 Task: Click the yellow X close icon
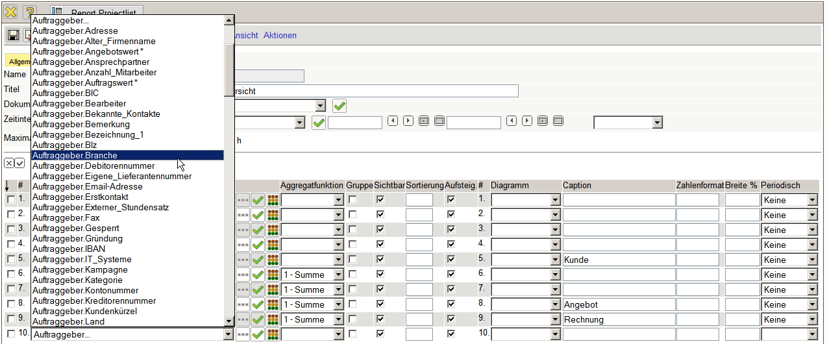click(10, 12)
